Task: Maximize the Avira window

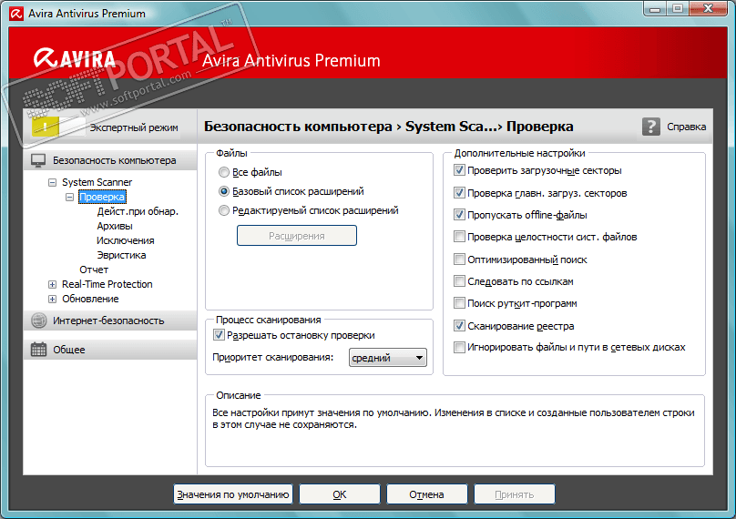Action: (x=678, y=9)
